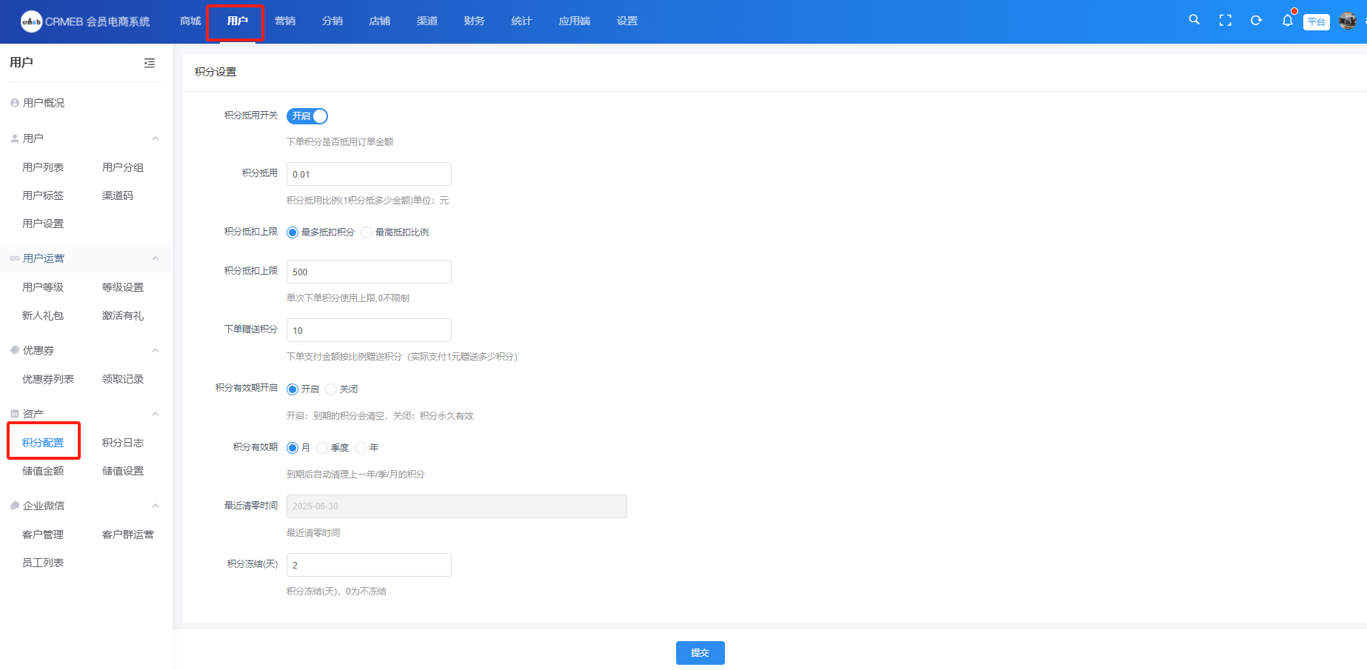Click the CRMEB logo

[x=32, y=21]
